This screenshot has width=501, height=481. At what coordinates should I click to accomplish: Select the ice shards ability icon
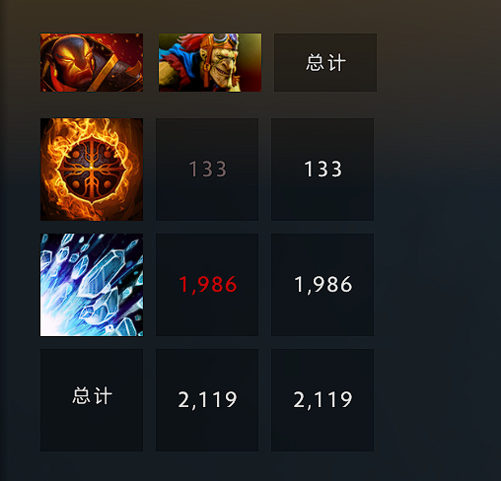[x=92, y=285]
